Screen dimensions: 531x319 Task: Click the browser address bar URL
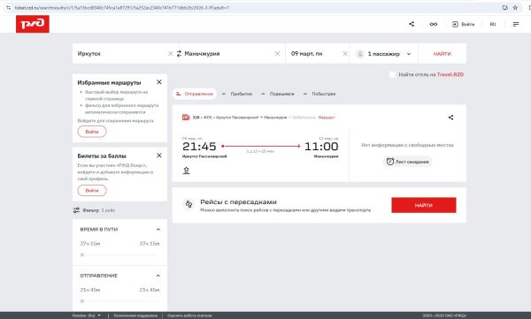(x=122, y=7)
